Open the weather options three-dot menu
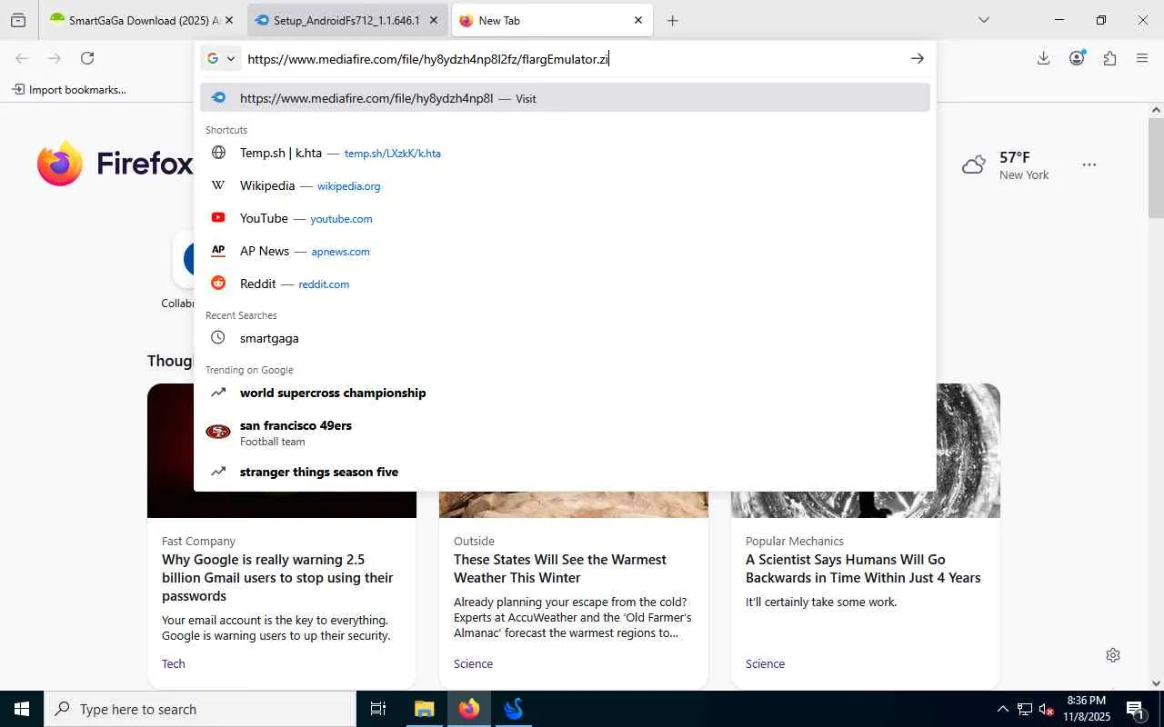This screenshot has width=1164, height=727. [1089, 164]
